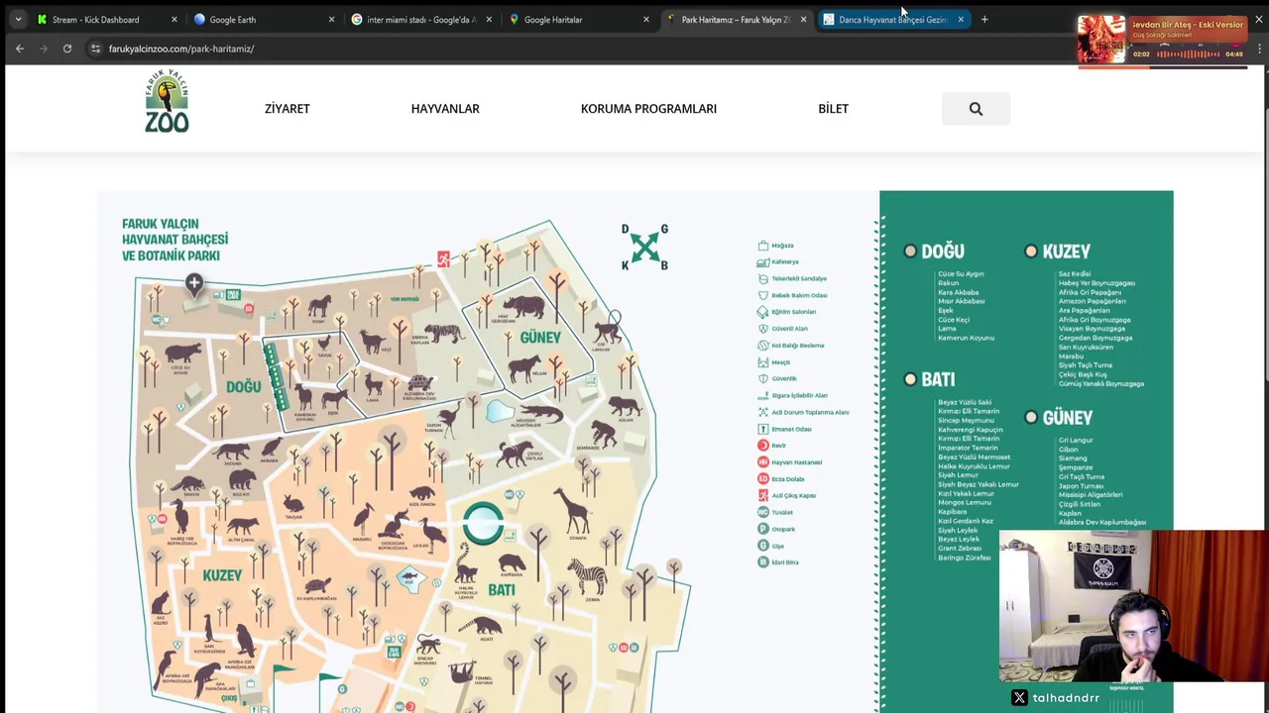This screenshot has height=713, width=1269.
Task: Open the BİLET menu item
Action: pos(833,109)
